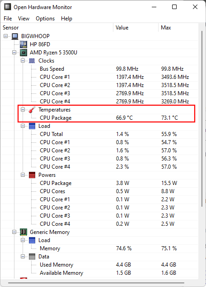Collapse the CPU Load group
This screenshot has height=287, width=206.
(23, 126)
